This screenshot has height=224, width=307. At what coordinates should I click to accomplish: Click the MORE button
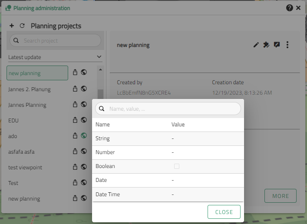(x=280, y=196)
